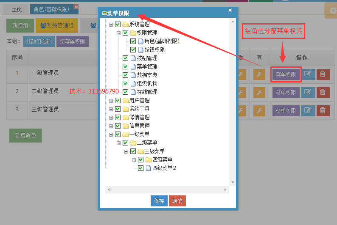Click 查 wrench icon in 三级管理员 row

[x=259, y=111]
